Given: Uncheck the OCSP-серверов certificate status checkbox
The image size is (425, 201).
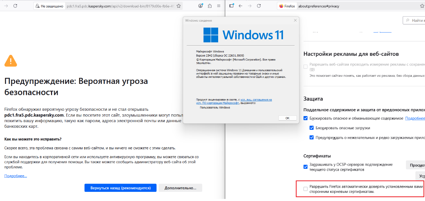Looking at the screenshot, I should pyautogui.click(x=306, y=167).
